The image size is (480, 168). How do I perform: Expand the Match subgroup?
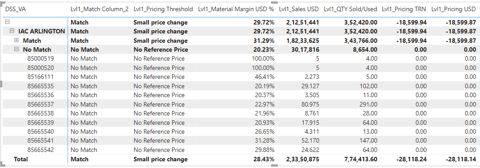pyautogui.click(x=17, y=40)
